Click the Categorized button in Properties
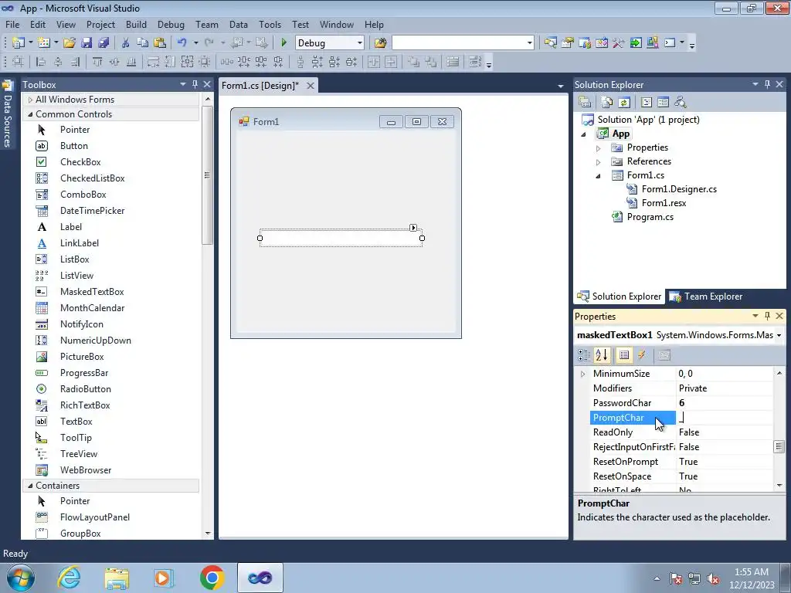 [x=584, y=355]
